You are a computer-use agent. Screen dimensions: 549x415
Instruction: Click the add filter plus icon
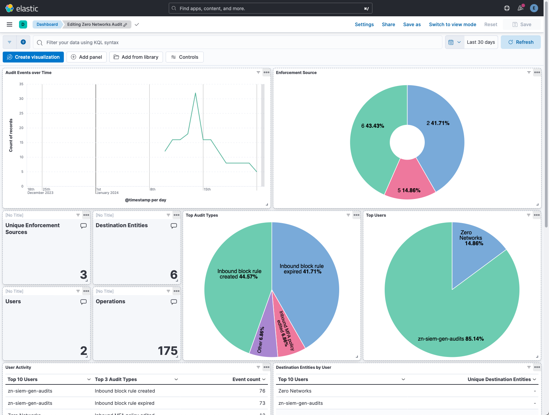tap(23, 42)
